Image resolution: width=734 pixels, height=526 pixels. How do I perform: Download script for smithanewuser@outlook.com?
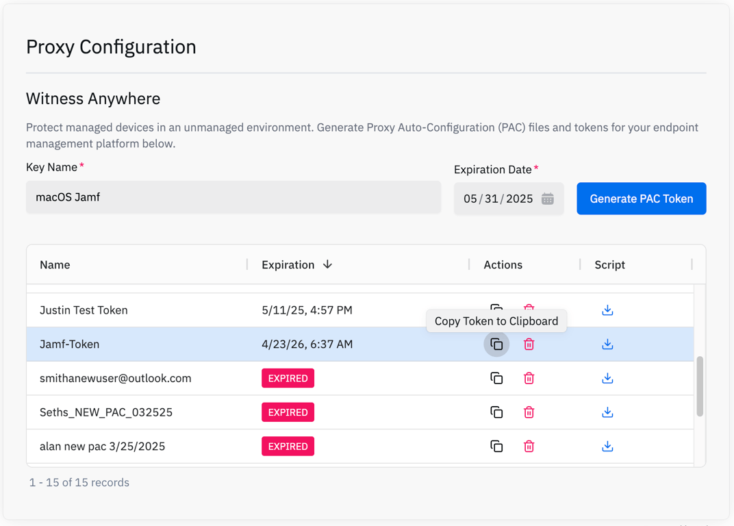click(607, 379)
